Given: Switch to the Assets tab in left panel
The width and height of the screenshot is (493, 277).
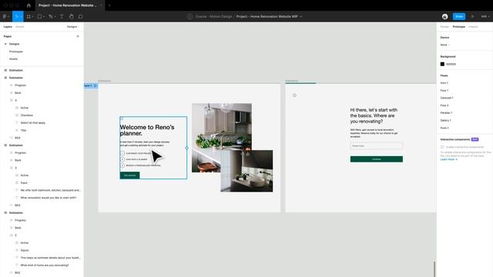Looking at the screenshot, I should tap(20, 27).
